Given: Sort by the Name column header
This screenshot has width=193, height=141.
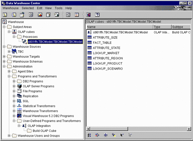Looking at the screenshot, I should click(120, 27).
